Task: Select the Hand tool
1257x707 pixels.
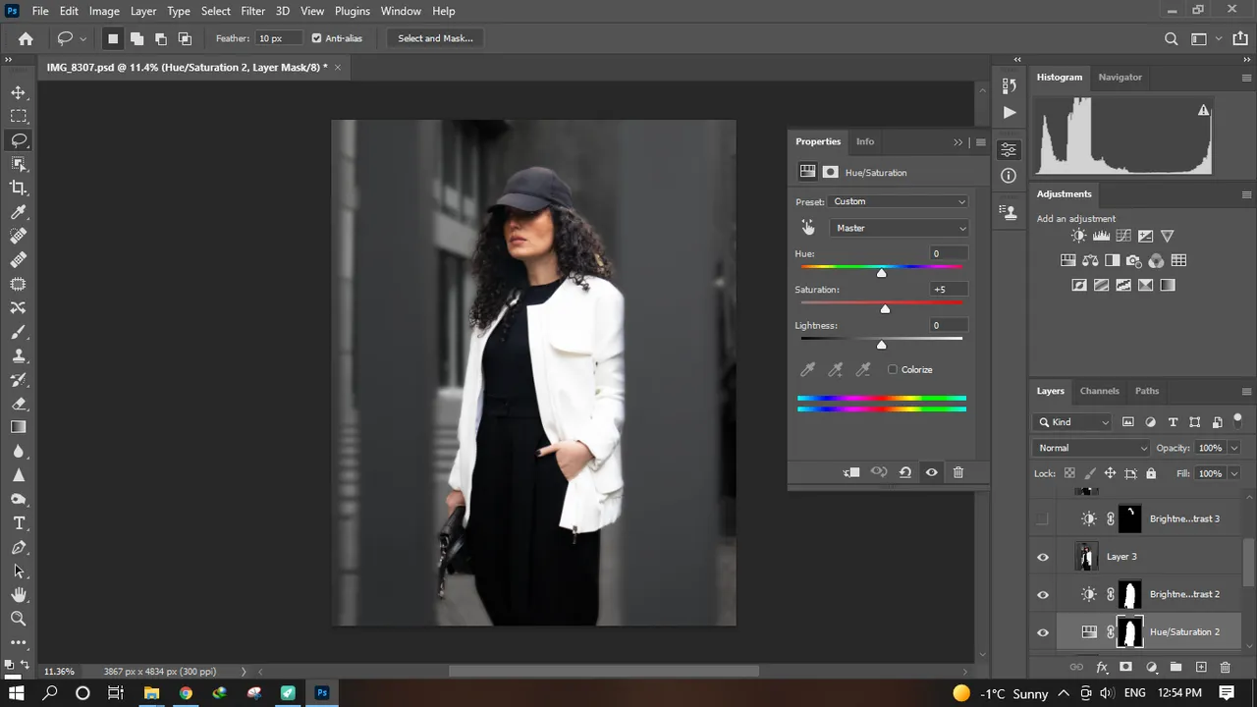Action: pos(19,595)
